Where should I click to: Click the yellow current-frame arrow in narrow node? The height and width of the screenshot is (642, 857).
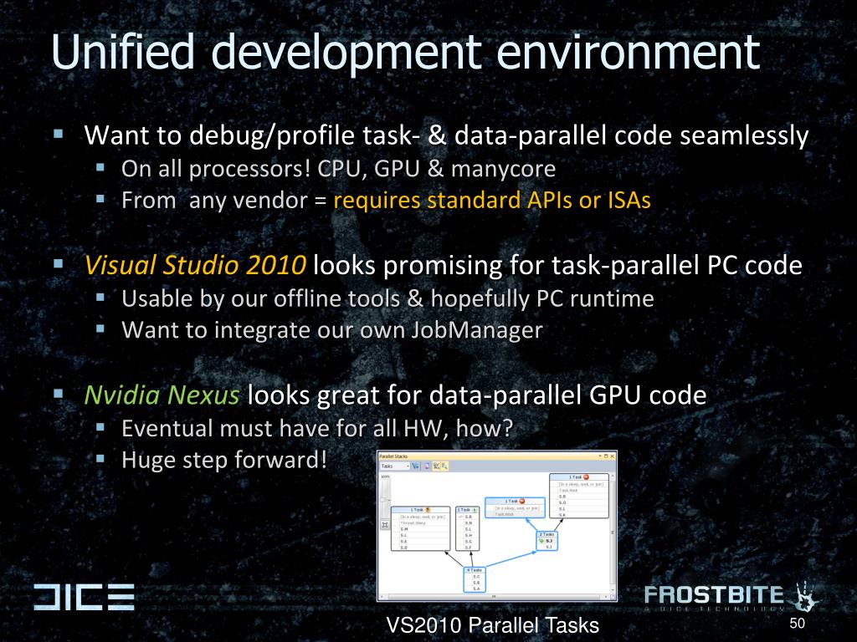[x=460, y=517]
